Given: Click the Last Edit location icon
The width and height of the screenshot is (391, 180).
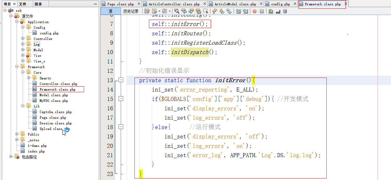Looking at the screenshot, I should (x=147, y=11).
